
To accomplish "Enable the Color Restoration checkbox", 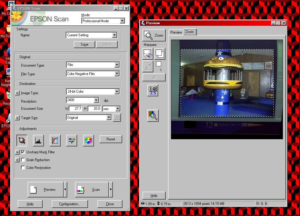I will pyautogui.click(x=23, y=168).
